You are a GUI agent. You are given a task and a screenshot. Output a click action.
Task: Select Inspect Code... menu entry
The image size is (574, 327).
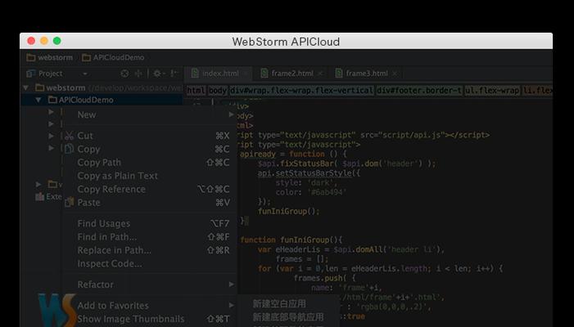[150, 263]
